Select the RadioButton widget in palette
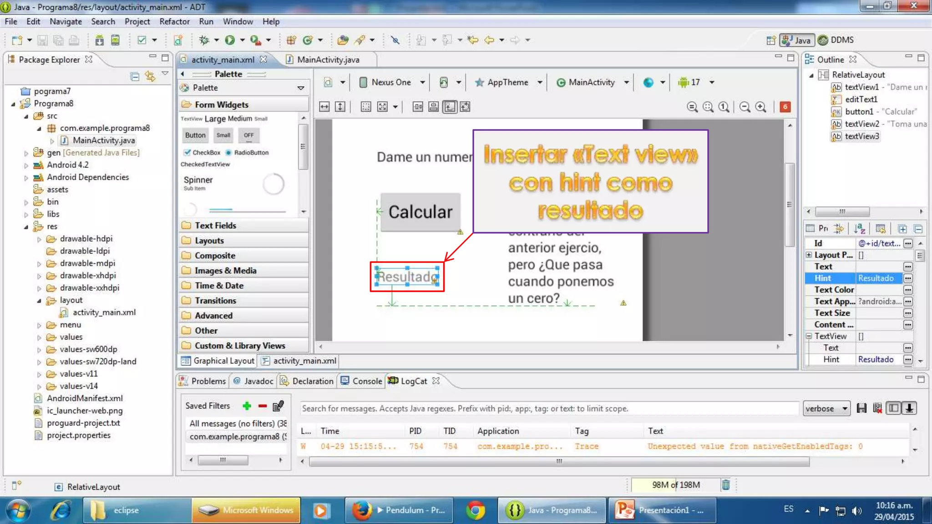The image size is (932, 524). click(247, 152)
